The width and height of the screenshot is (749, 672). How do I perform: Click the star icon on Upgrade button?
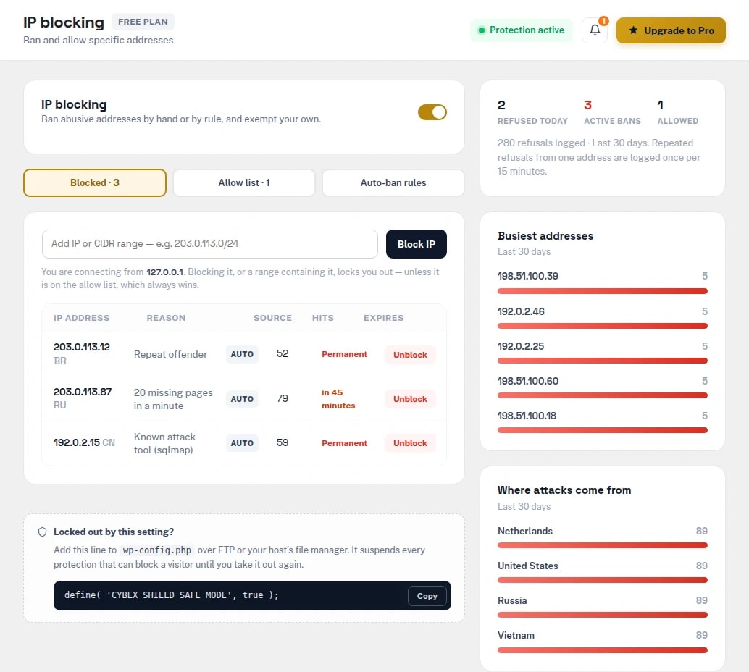(633, 30)
